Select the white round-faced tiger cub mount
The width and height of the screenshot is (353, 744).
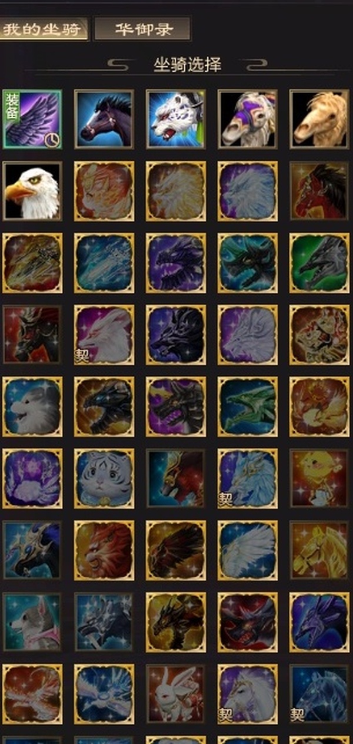point(104,478)
